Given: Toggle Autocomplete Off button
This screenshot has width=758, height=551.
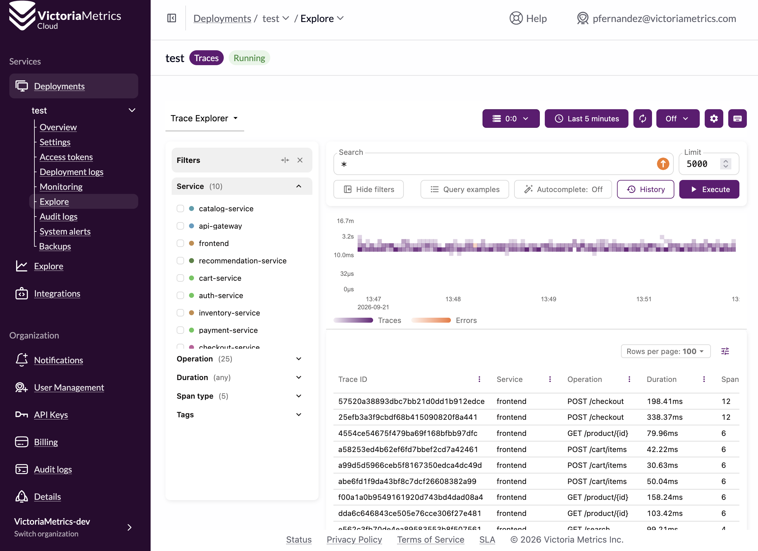Looking at the screenshot, I should [x=563, y=189].
